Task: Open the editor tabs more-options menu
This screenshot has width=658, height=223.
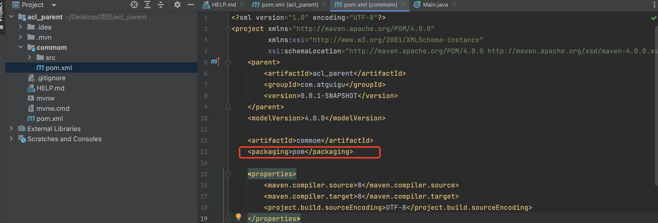Action: point(654,5)
